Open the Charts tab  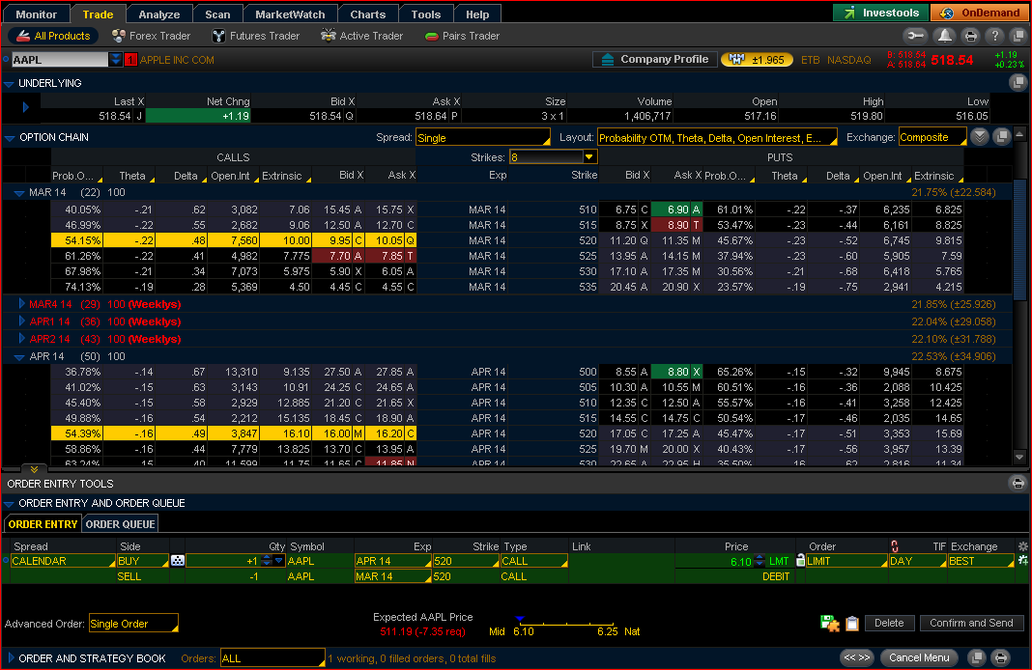(x=368, y=14)
